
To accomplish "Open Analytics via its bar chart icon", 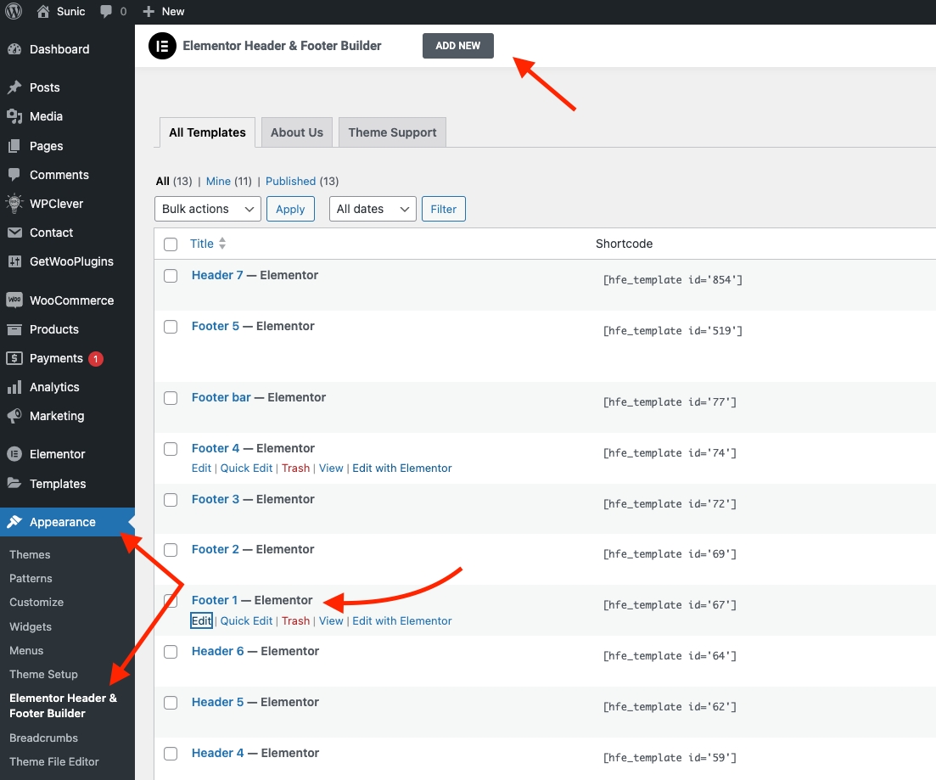I will coord(14,387).
